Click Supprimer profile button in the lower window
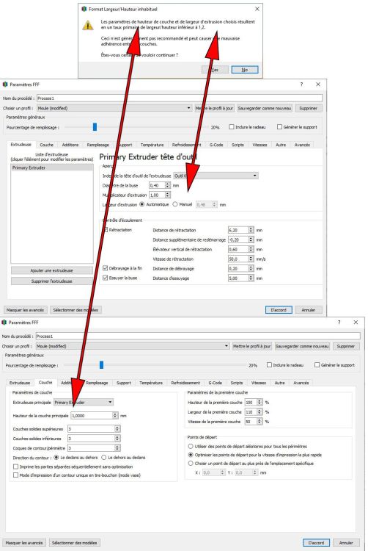Viewport: 368px width, 551px height. click(346, 346)
